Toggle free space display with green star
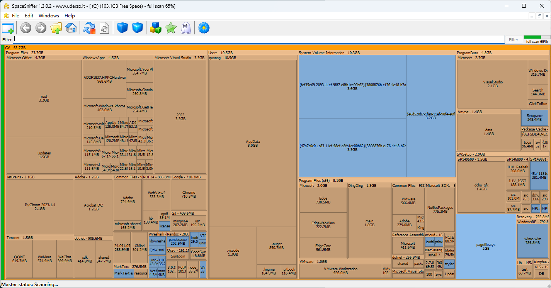The image size is (551, 288). [170, 28]
